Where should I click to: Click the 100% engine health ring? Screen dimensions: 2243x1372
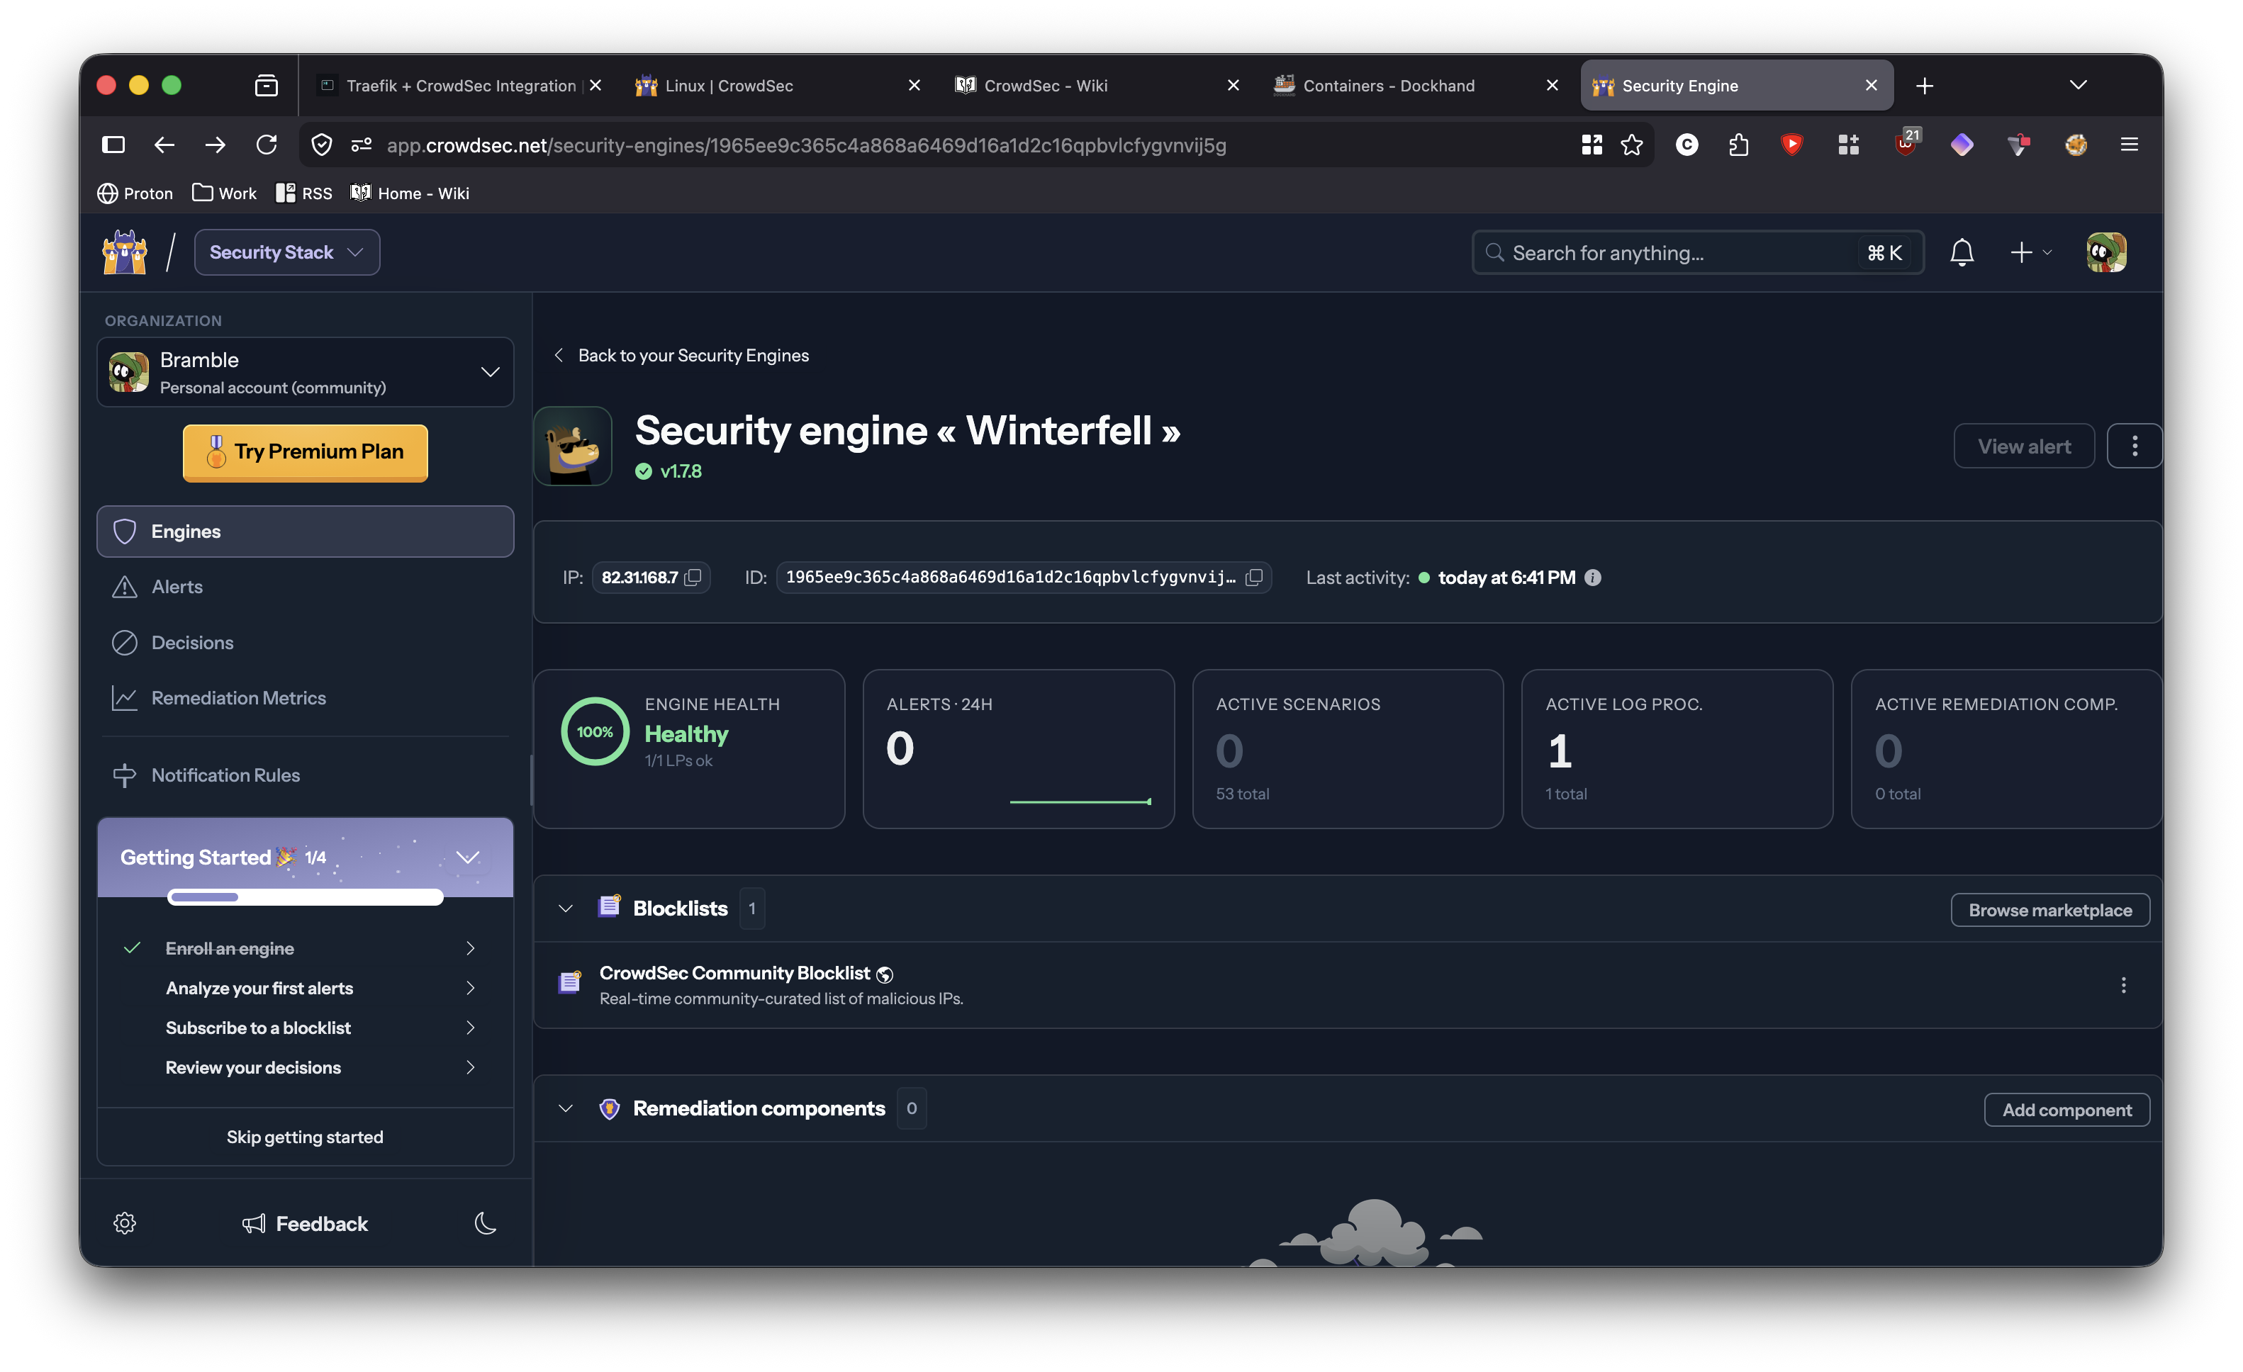595,731
